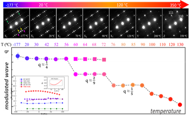The image size is (189, 119).
Task: Click the -177 °C blue end of gradient bar
Action: 8,5
